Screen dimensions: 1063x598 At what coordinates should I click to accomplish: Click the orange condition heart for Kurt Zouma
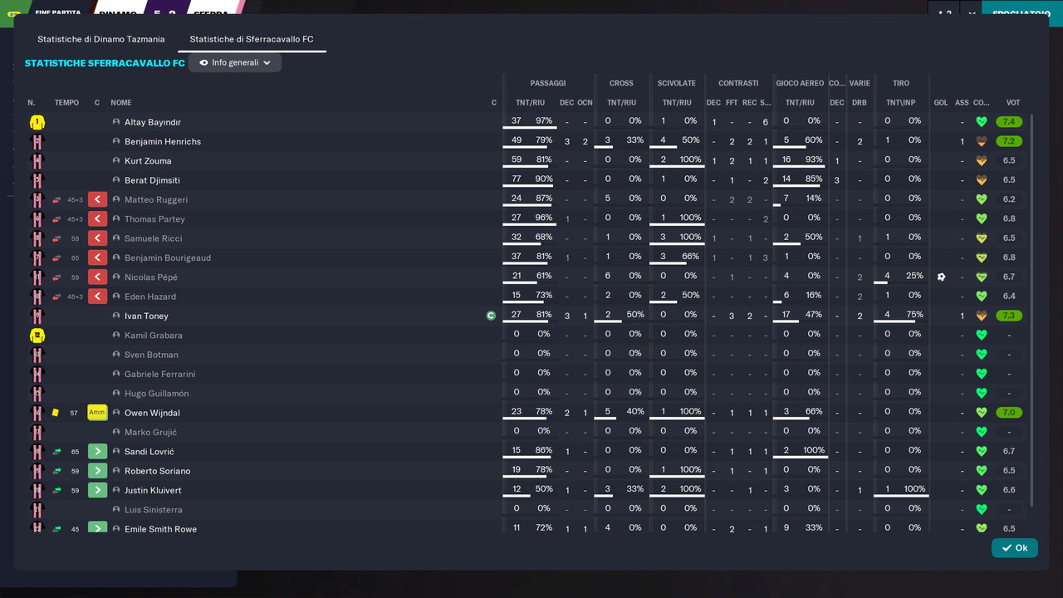tap(981, 161)
